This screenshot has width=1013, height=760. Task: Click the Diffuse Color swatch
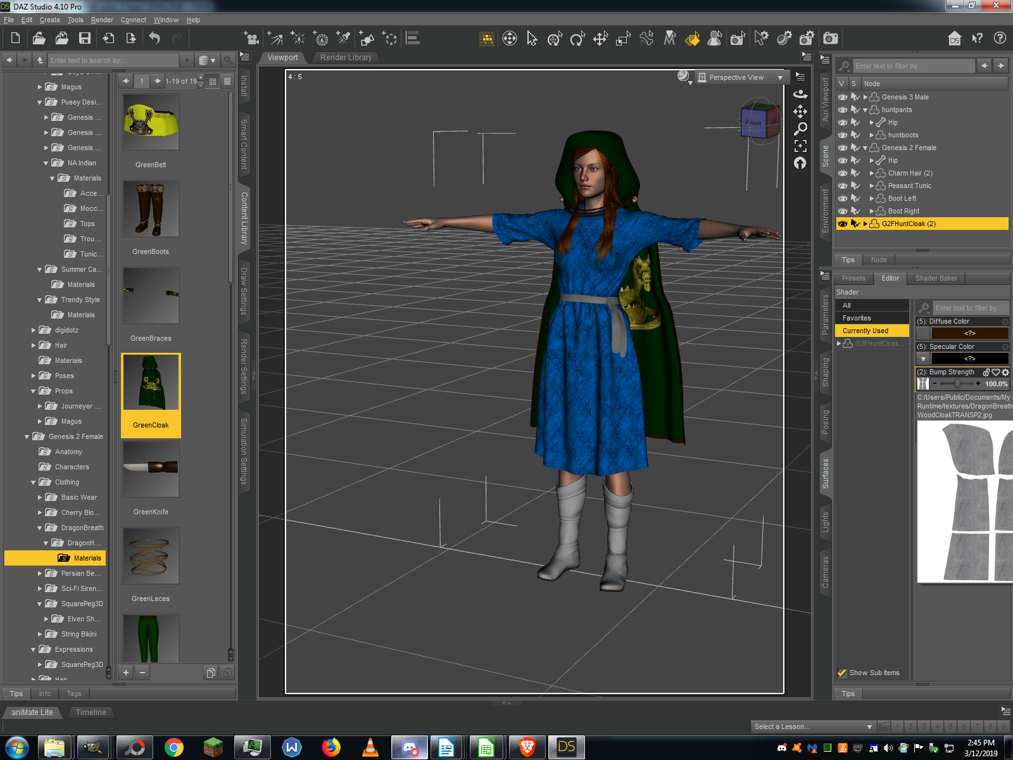(x=969, y=333)
